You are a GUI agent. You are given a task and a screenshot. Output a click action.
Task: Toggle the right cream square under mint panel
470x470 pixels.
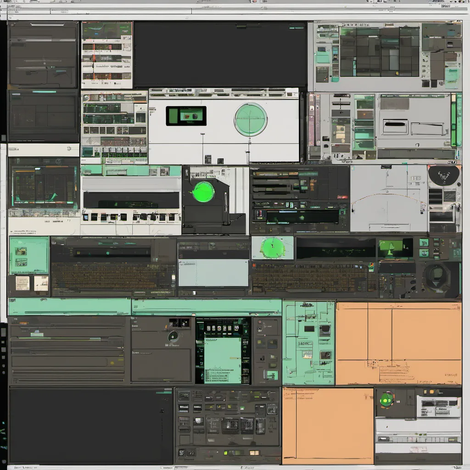[x=41, y=283]
